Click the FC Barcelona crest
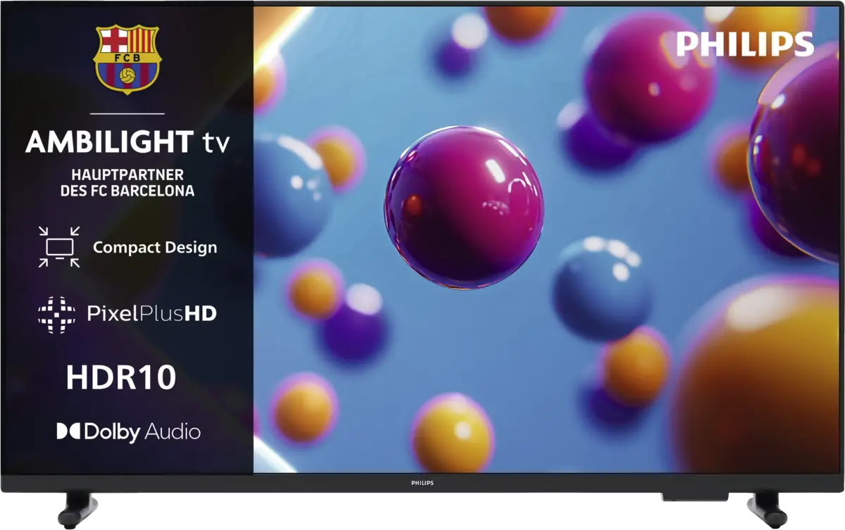Viewport: 845px width, 530px height. click(x=127, y=61)
